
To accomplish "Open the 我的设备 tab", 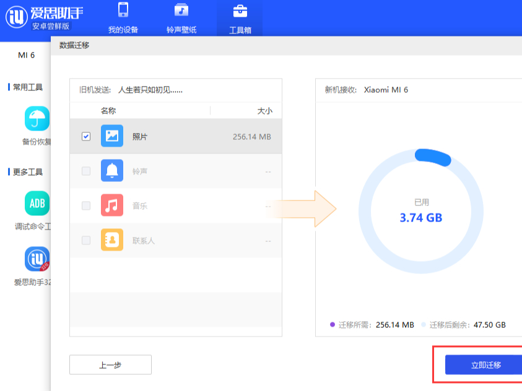I will pyautogui.click(x=123, y=18).
